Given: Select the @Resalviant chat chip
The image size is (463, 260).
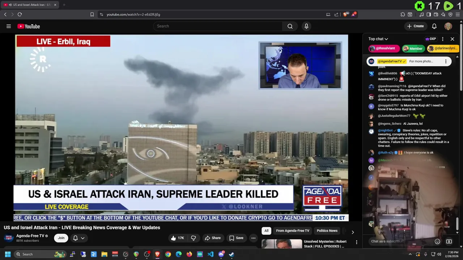Looking at the screenshot, I should [x=384, y=48].
